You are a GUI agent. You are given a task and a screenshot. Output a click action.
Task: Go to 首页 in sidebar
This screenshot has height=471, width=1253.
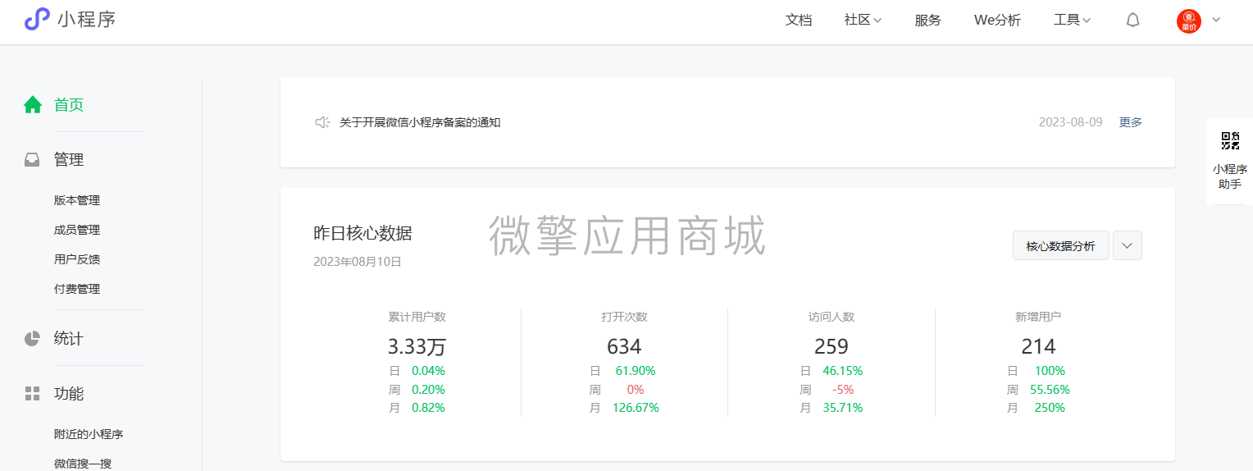(x=69, y=105)
